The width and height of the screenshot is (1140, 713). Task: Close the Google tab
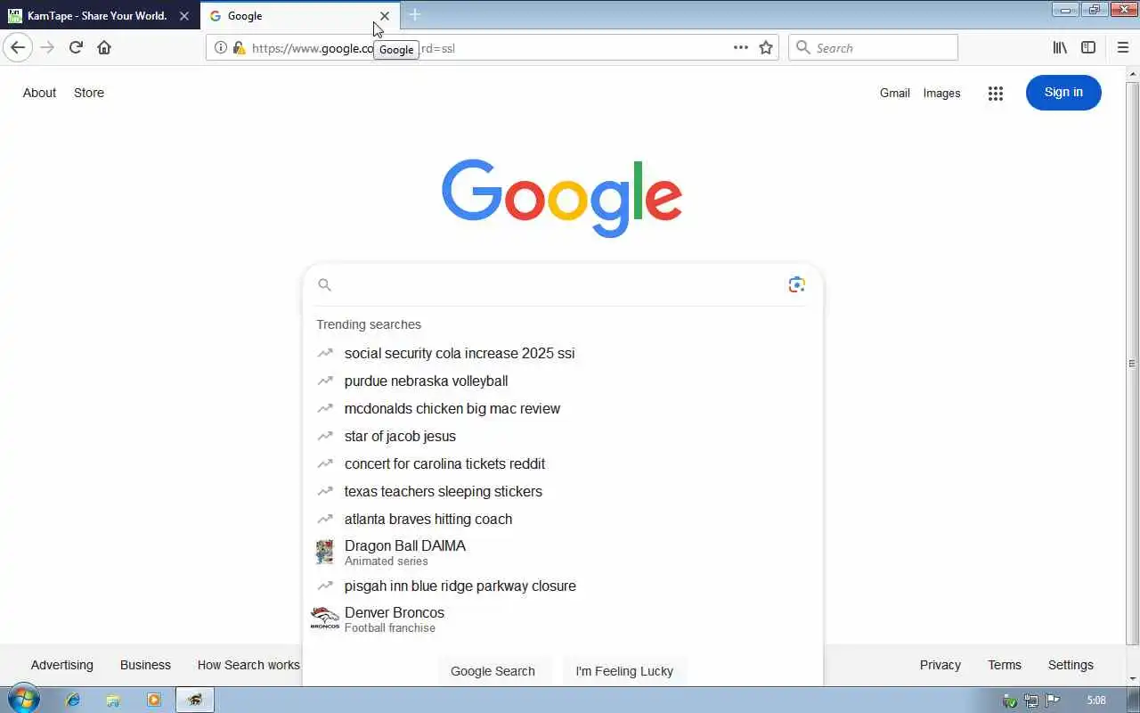(384, 16)
